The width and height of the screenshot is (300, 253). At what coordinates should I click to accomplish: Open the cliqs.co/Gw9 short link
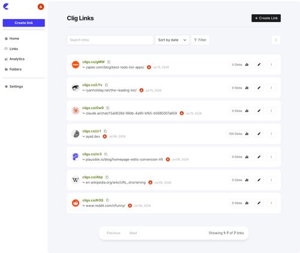pyautogui.click(x=93, y=108)
